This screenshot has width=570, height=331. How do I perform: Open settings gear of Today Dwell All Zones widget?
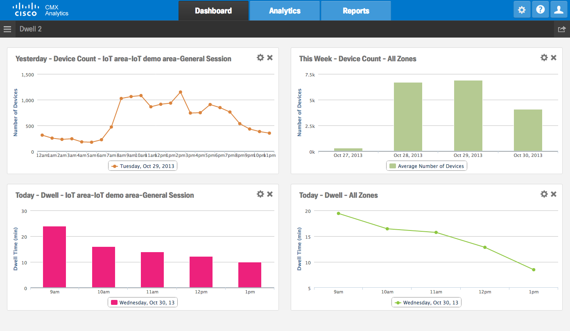[544, 194]
